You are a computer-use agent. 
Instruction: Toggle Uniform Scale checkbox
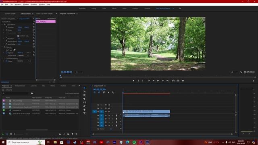click(18, 36)
